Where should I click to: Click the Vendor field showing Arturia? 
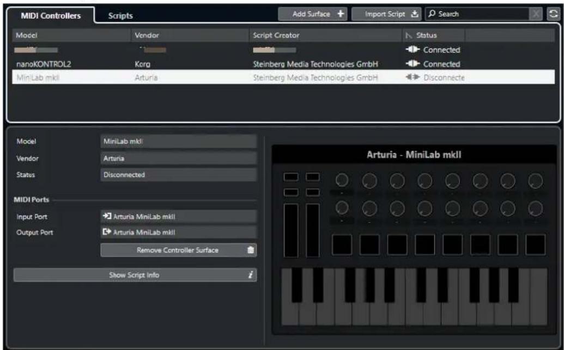coord(179,158)
